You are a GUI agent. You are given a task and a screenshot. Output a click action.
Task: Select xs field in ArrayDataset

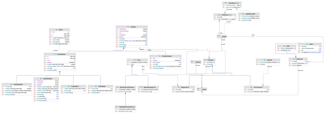60,56
